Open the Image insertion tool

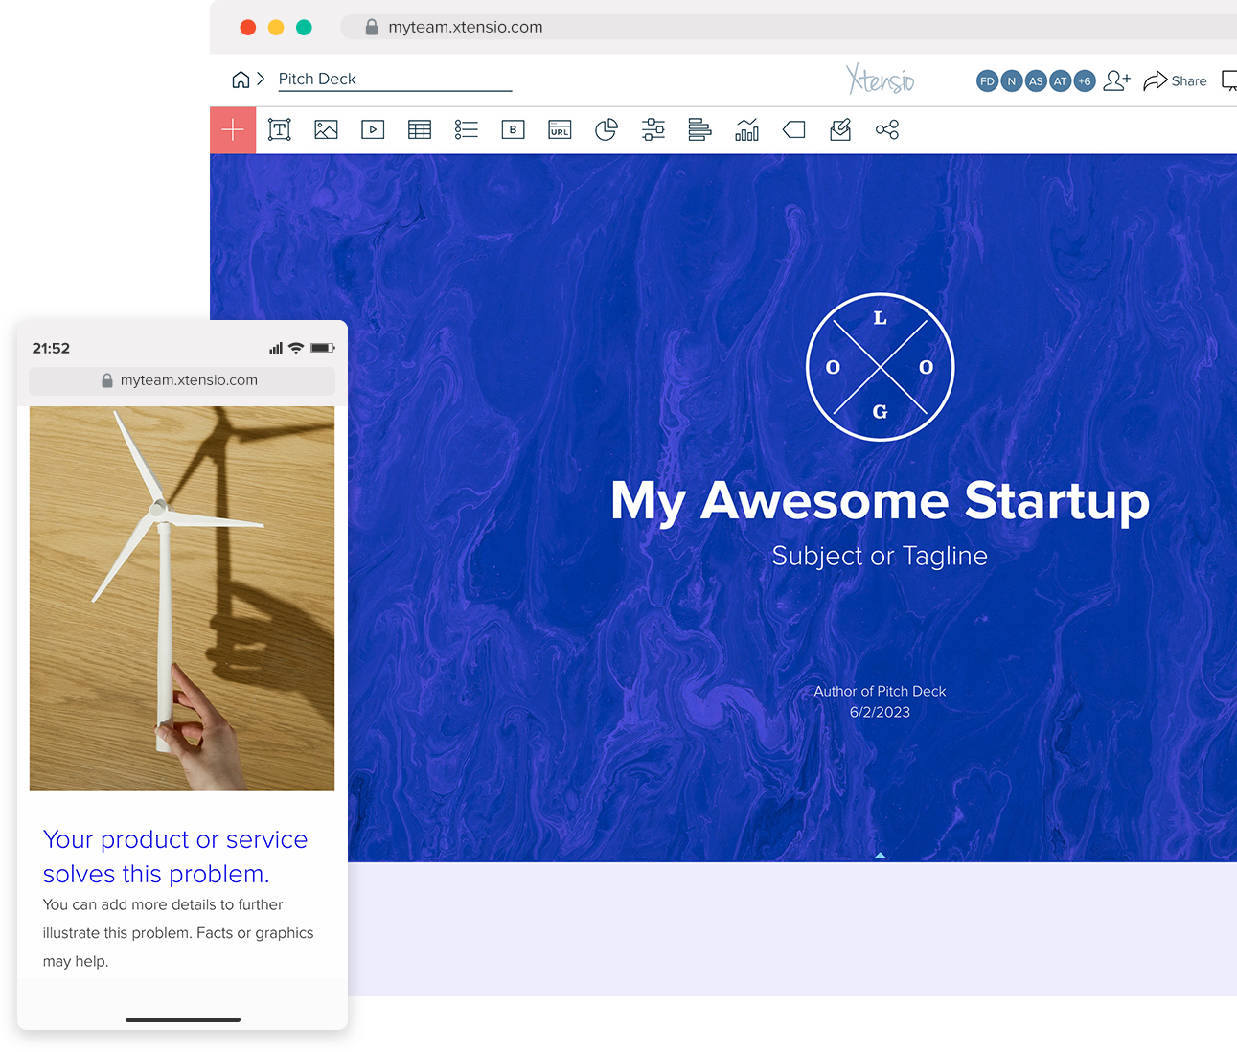point(326,129)
